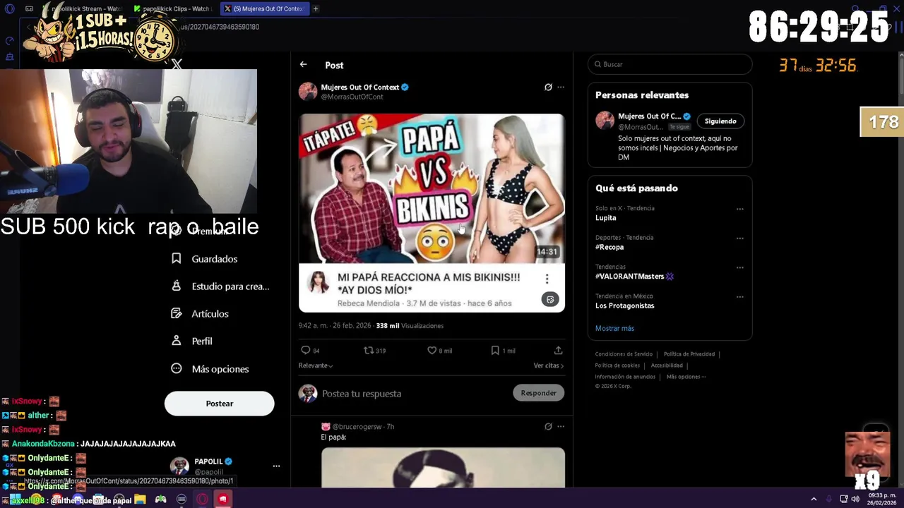Screen dimensions: 904x508
Task: Select Perfil in the sidebar menu
Action: 201,341
